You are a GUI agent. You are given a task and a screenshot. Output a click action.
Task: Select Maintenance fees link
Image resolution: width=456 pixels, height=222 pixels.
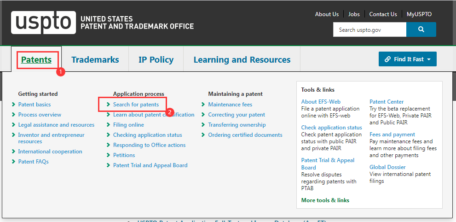coord(230,105)
